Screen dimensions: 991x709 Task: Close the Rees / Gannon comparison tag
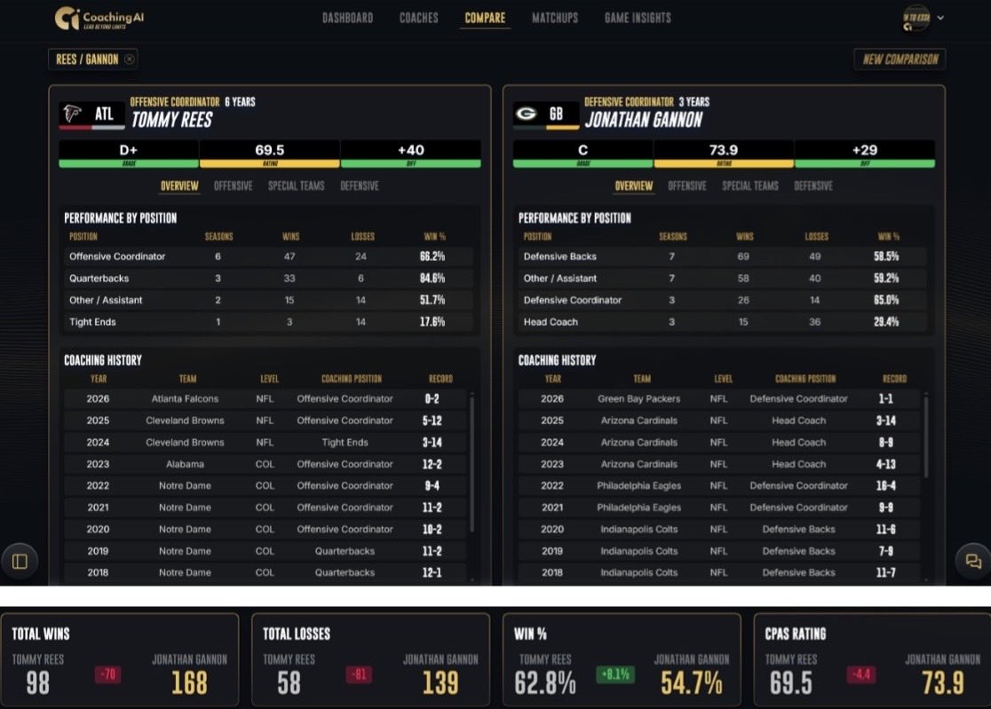(x=129, y=59)
